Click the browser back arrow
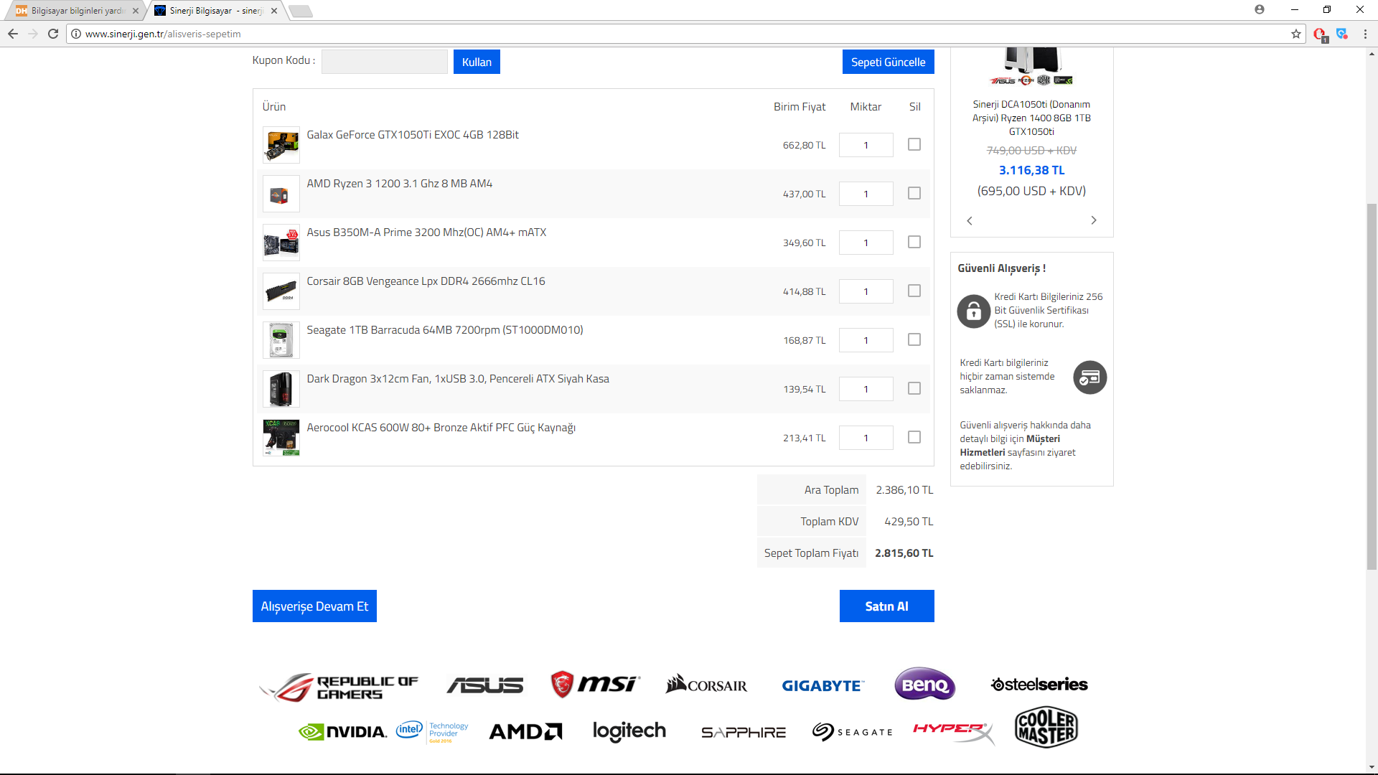This screenshot has height=775, width=1378. coord(13,34)
